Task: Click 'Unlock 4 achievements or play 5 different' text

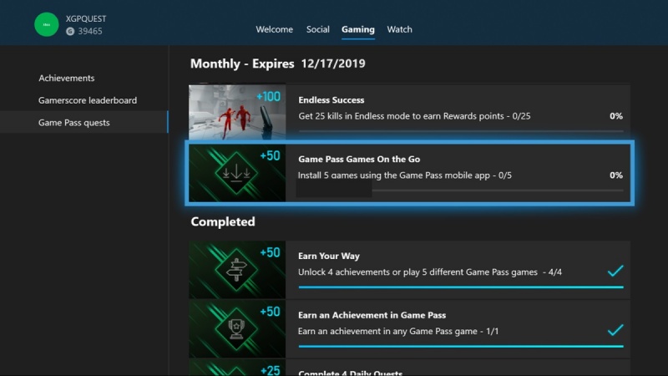Action: click(430, 272)
